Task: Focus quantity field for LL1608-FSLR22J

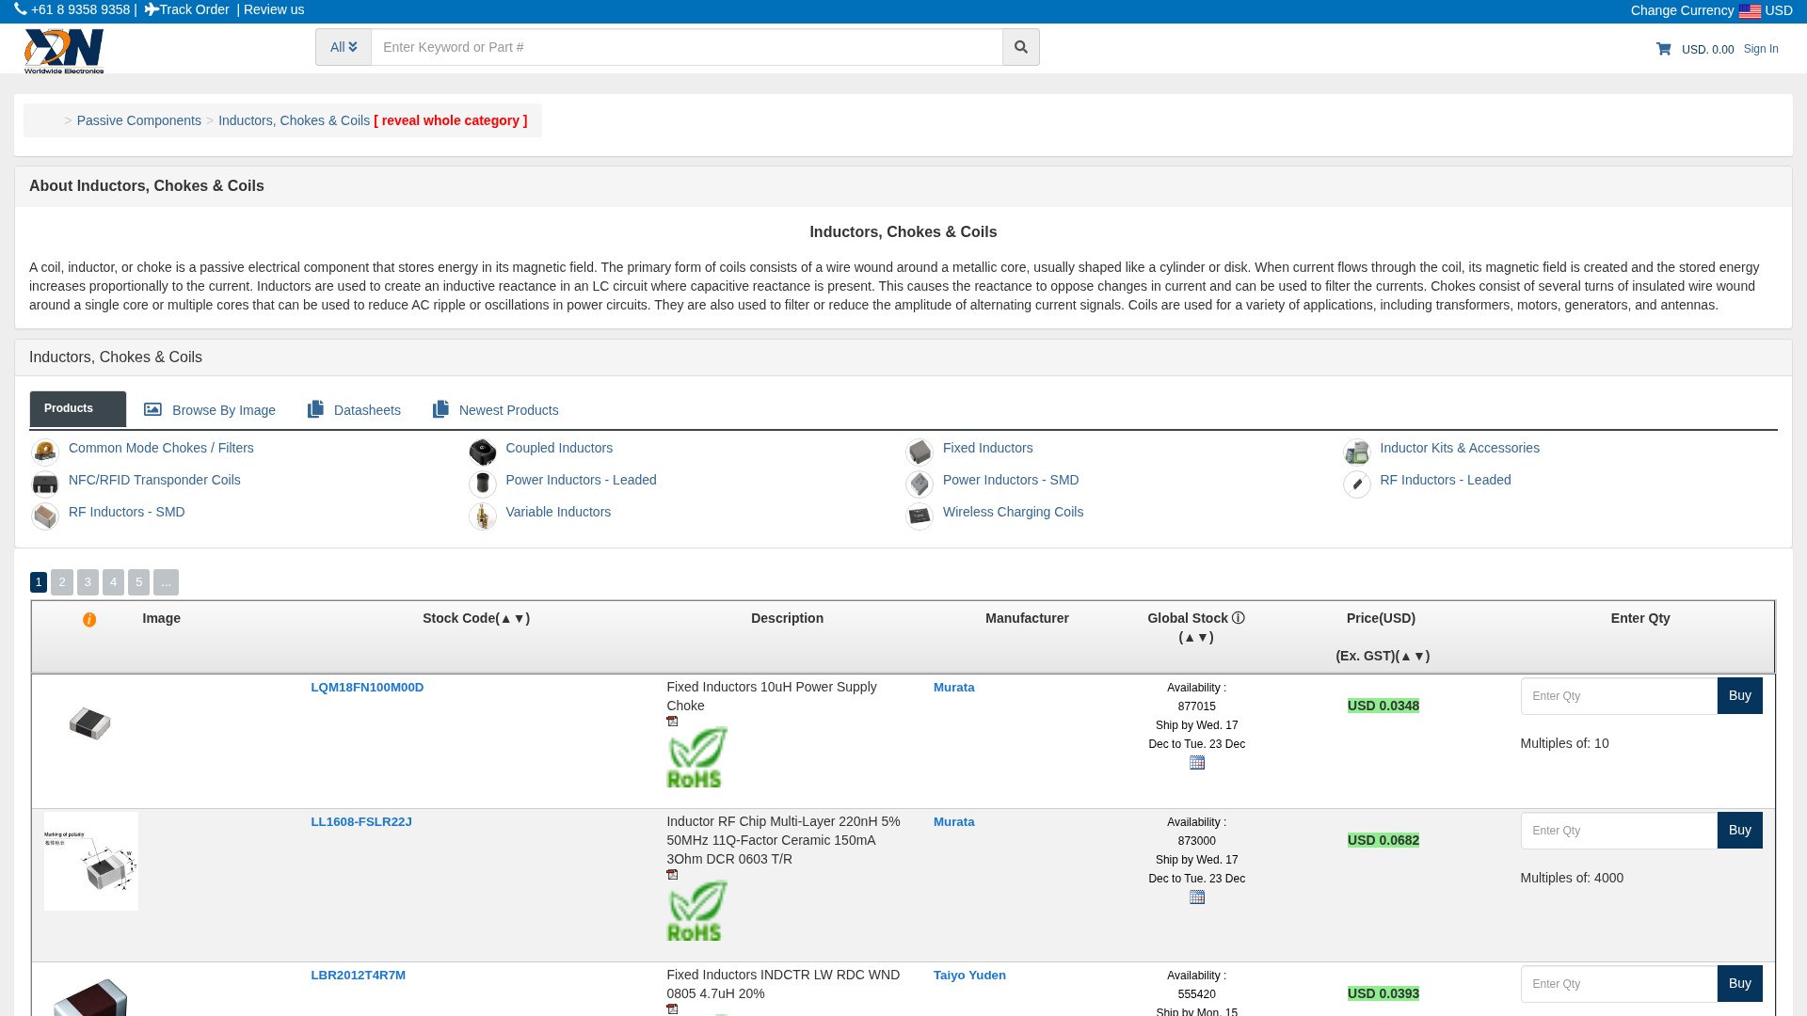Action: (1619, 831)
